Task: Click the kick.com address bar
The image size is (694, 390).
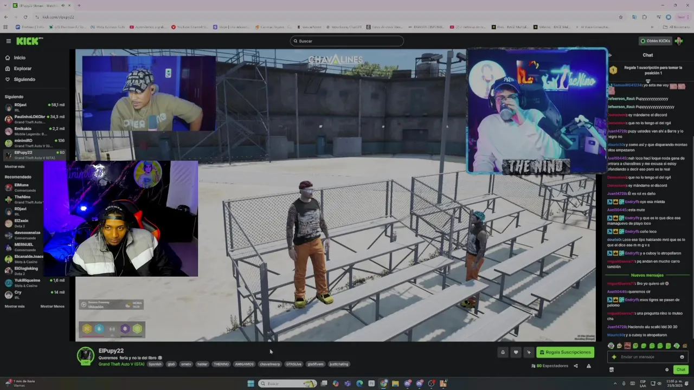Action: point(325,17)
